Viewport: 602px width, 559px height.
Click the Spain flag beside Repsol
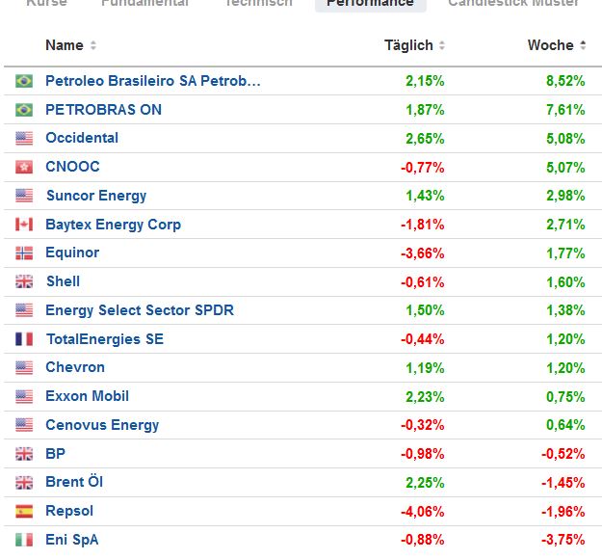click(24, 511)
